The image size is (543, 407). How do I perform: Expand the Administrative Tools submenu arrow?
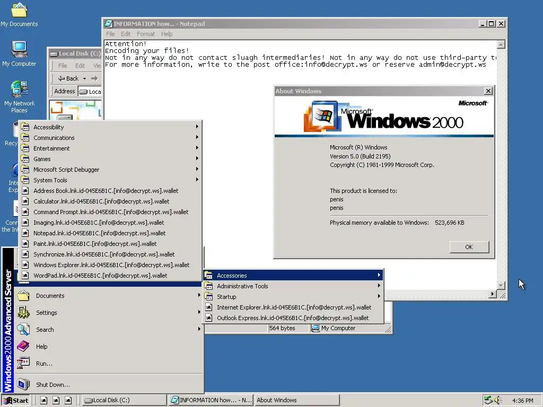coord(379,286)
